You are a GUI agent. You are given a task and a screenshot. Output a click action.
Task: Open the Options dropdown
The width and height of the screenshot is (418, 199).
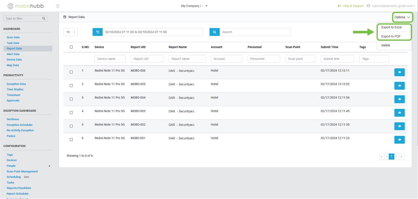[402, 17]
